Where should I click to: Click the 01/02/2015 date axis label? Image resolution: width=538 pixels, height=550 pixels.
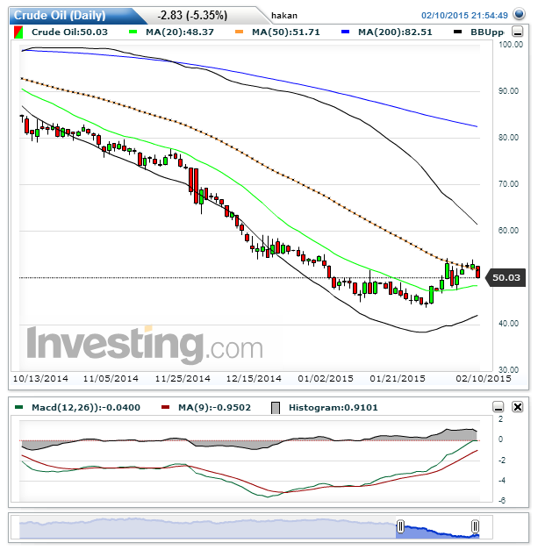[x=326, y=379]
